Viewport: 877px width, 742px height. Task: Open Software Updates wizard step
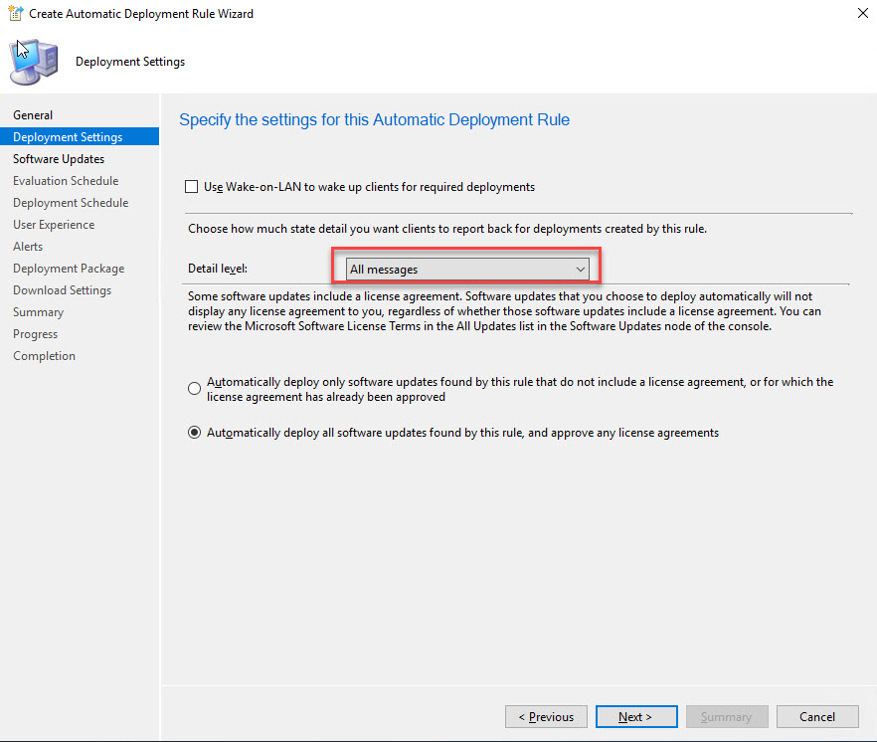point(59,159)
